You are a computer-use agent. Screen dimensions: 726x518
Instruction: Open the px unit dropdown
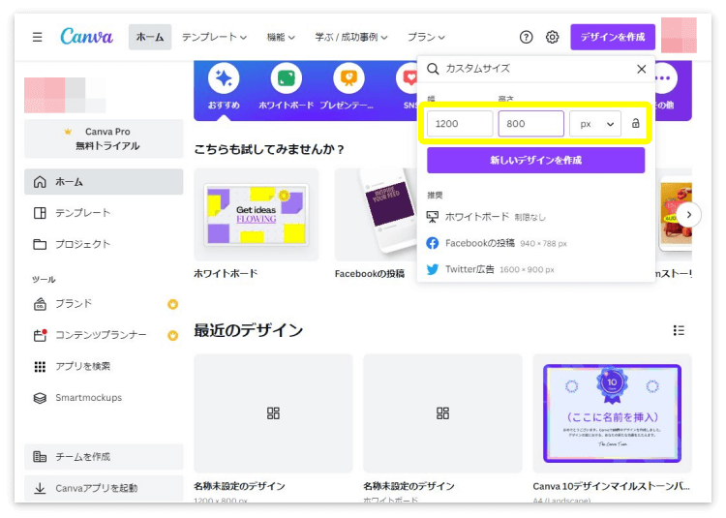(x=595, y=124)
